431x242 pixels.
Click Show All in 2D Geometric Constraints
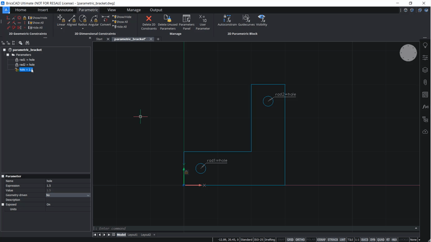(36, 23)
